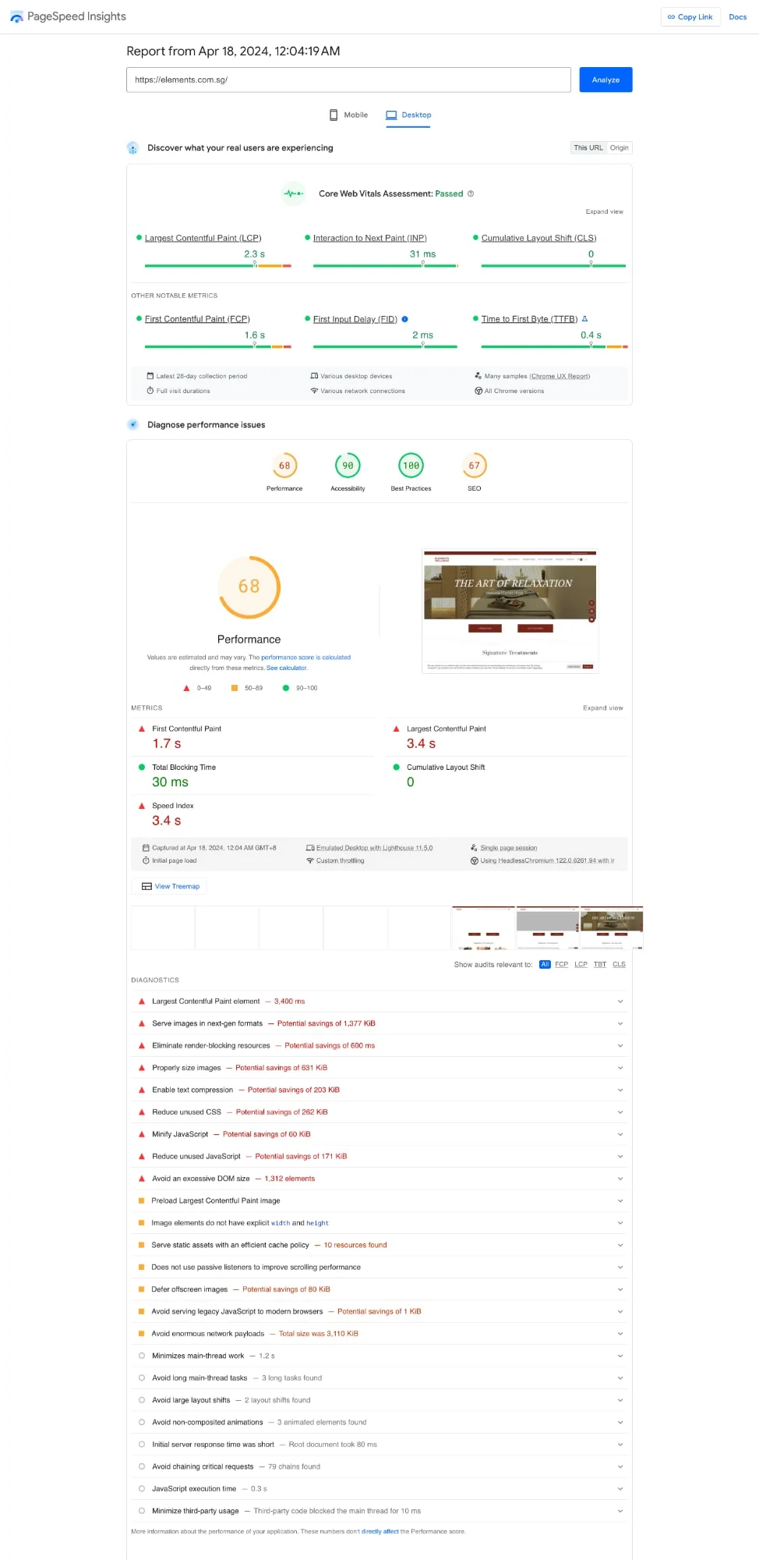Open Chrome UX Report link
Viewport: 759px width, 1560px height.
pos(560,376)
